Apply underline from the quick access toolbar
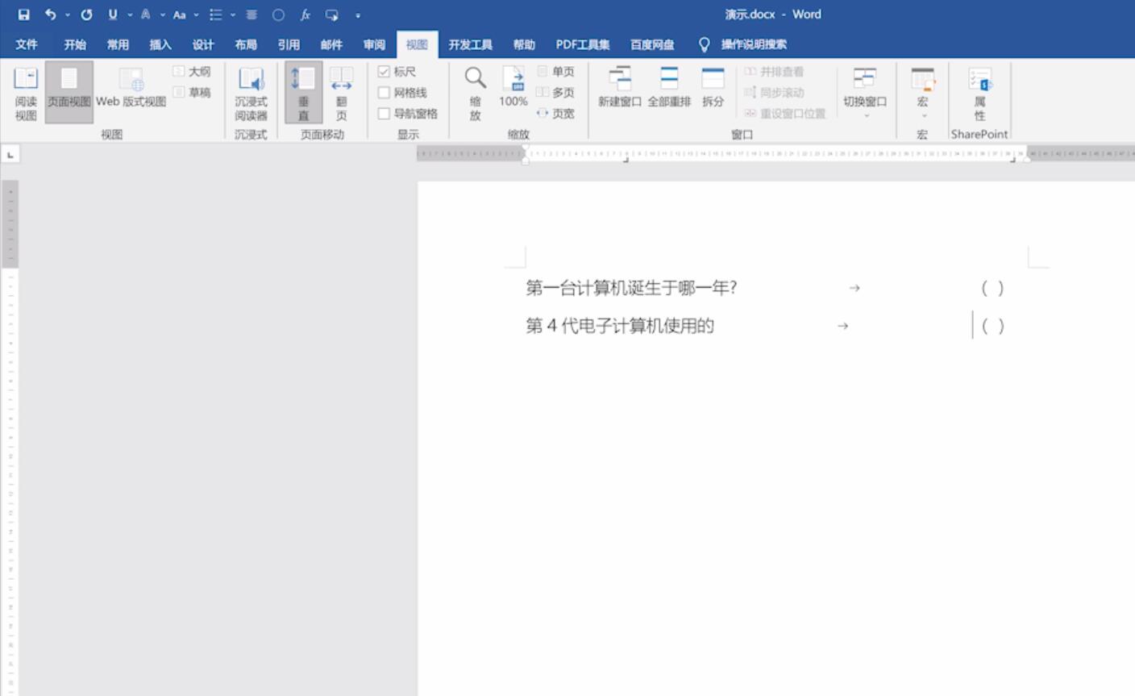This screenshot has height=696, width=1135. 113,15
